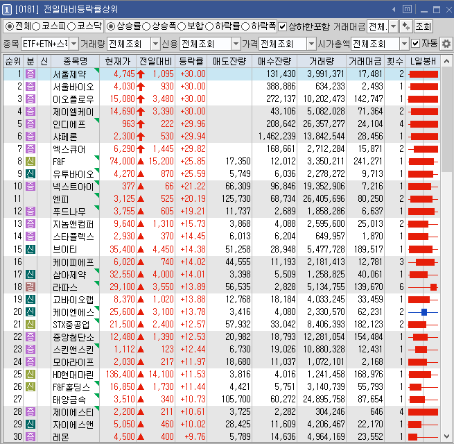
Task: Click the 증 badge on 레몬 row
Action: coord(30,436)
